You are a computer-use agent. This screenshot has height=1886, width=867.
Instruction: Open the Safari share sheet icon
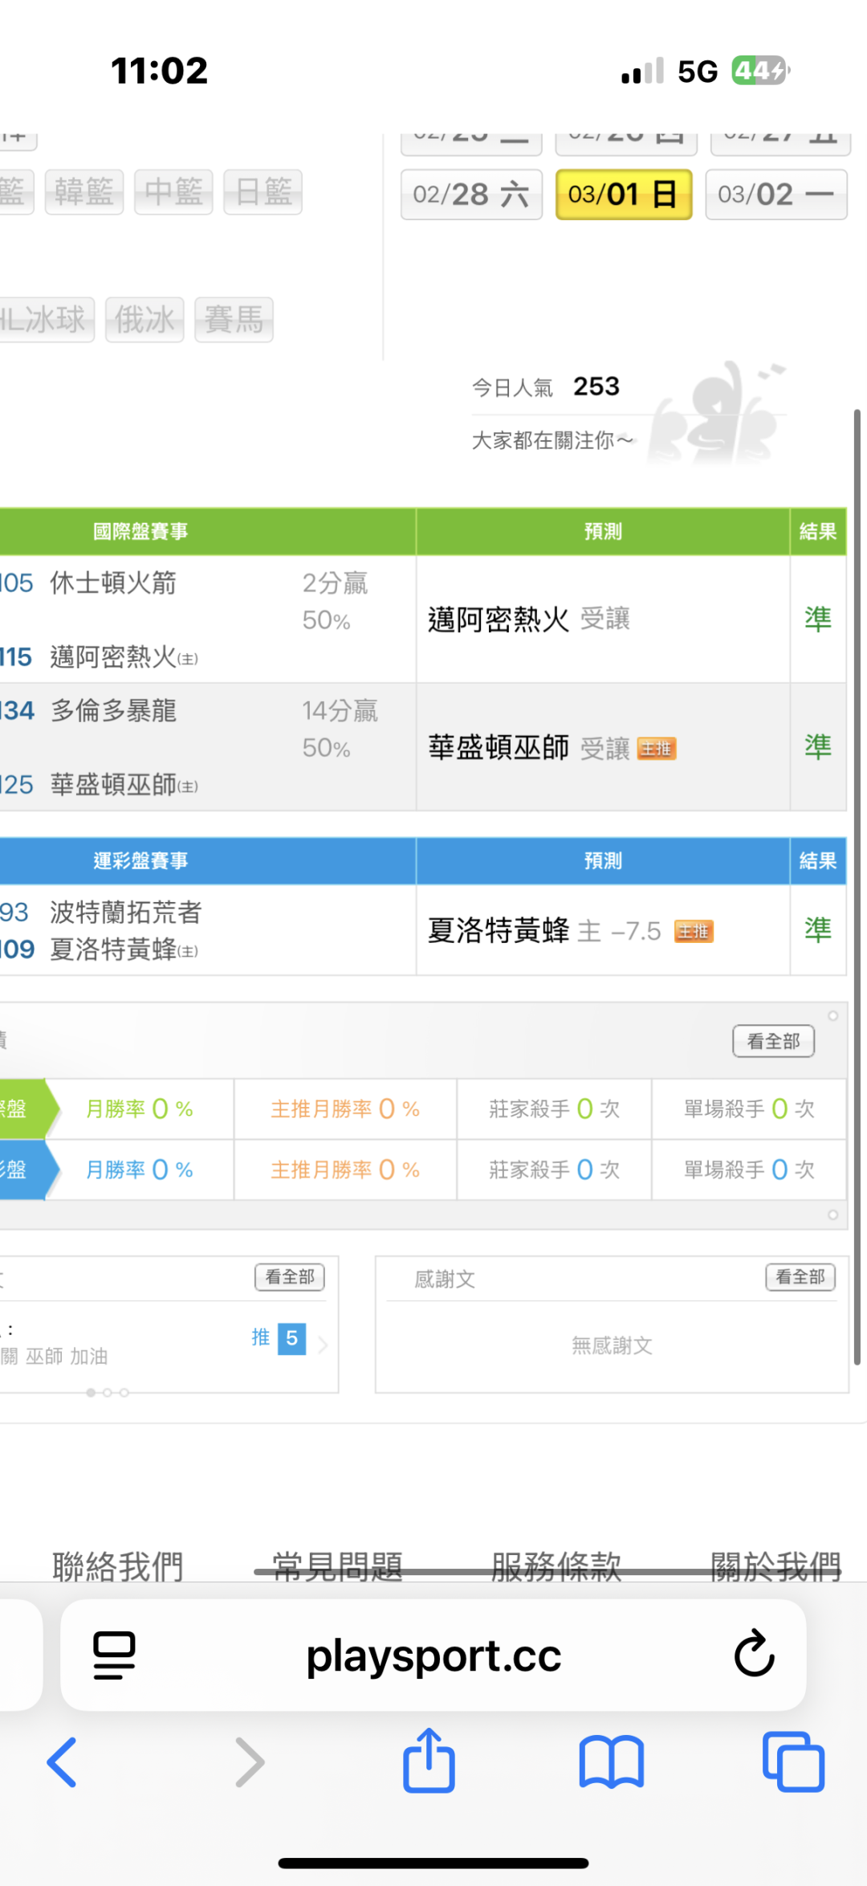tap(429, 1761)
